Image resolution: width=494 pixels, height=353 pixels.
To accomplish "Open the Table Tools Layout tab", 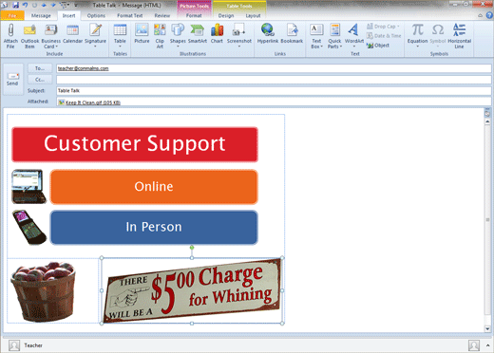I will 253,15.
